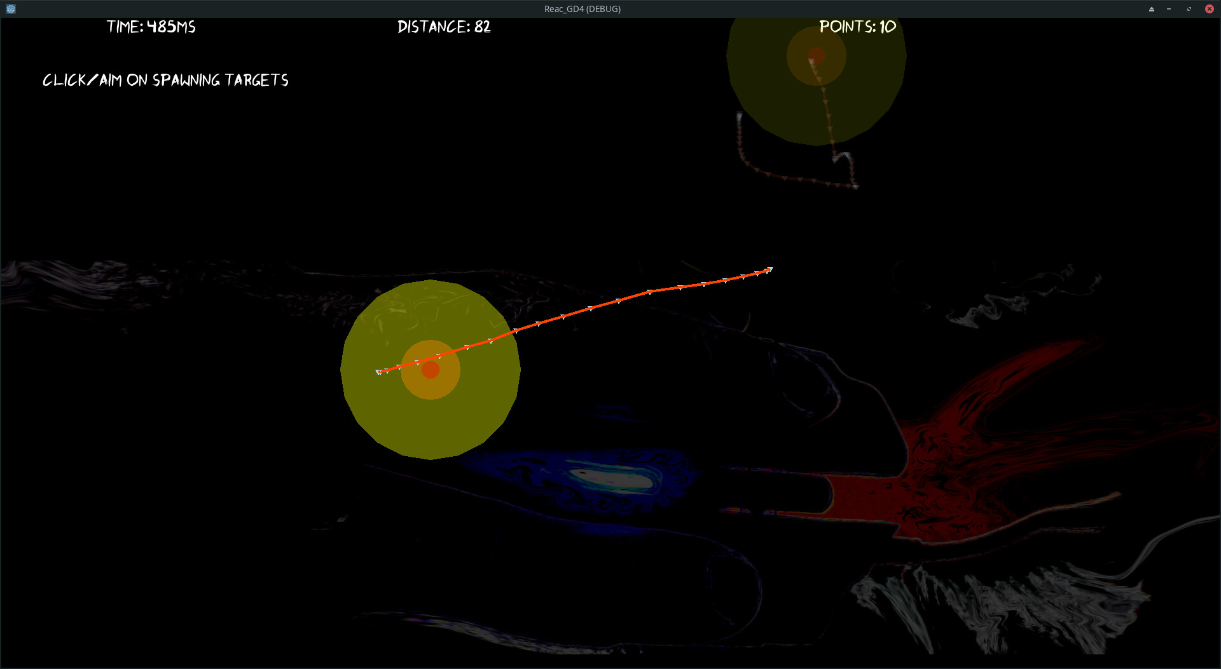Viewport: 1221px width, 669px height.
Task: Restore the window with the maximize button
Action: [1189, 9]
